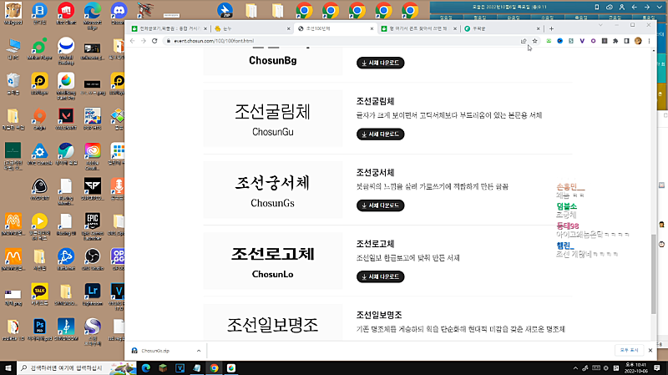Download the ChosunBg font
Viewport: 668px width, 375px height.
381,63
